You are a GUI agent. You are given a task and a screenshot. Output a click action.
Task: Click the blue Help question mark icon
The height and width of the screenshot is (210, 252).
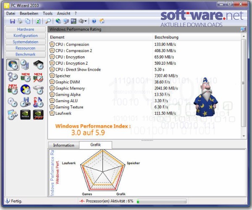(94, 21)
